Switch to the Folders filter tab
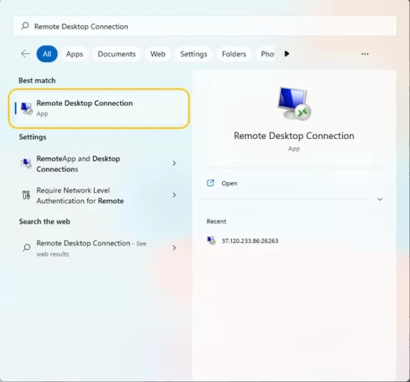410x382 pixels. coord(234,54)
